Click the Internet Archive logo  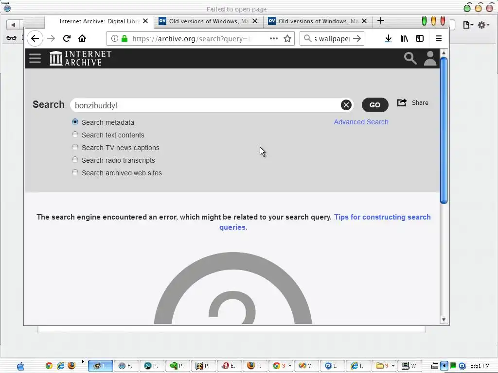click(x=81, y=58)
